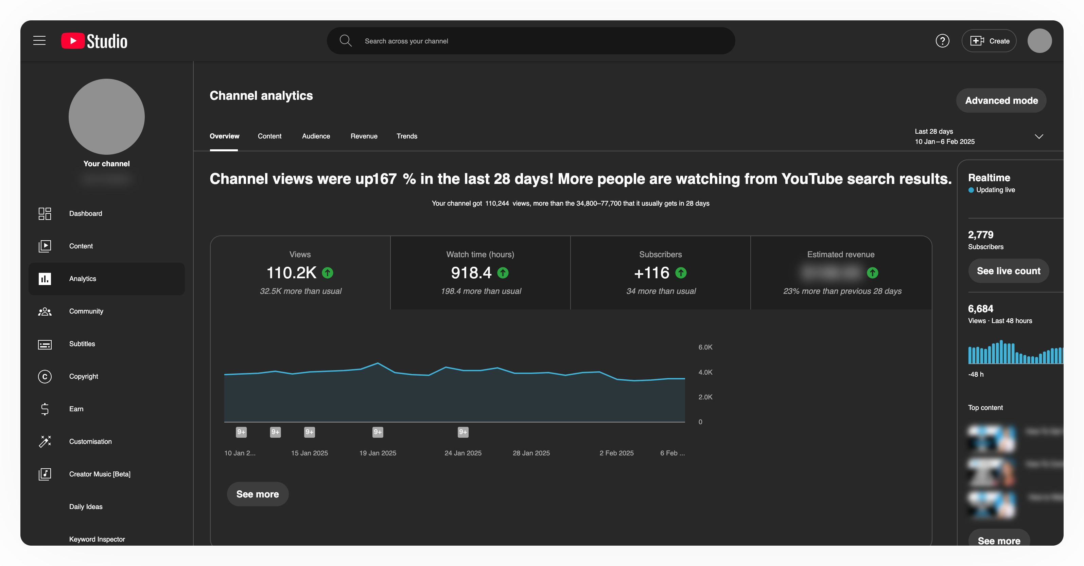The image size is (1084, 566).
Task: Click the 9+ video marker at 19 Jan 2025
Action: tap(378, 432)
